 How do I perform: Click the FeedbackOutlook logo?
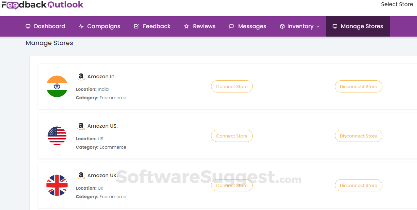[42, 5]
